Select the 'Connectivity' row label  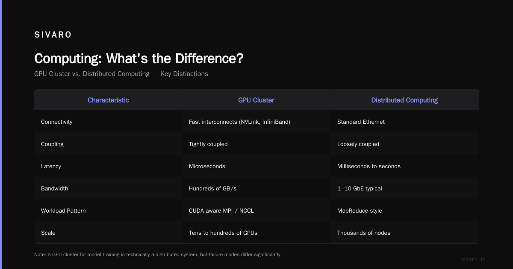pyautogui.click(x=57, y=122)
